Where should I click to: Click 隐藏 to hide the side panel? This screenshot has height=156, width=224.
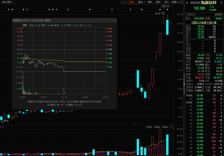pos(175,2)
